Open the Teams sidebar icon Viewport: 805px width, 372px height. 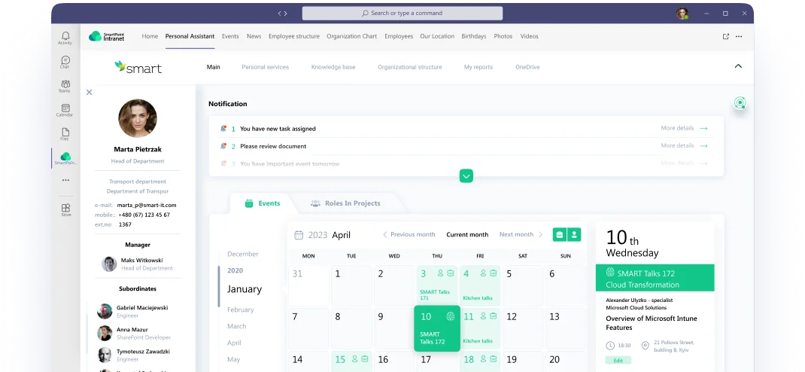(65, 86)
